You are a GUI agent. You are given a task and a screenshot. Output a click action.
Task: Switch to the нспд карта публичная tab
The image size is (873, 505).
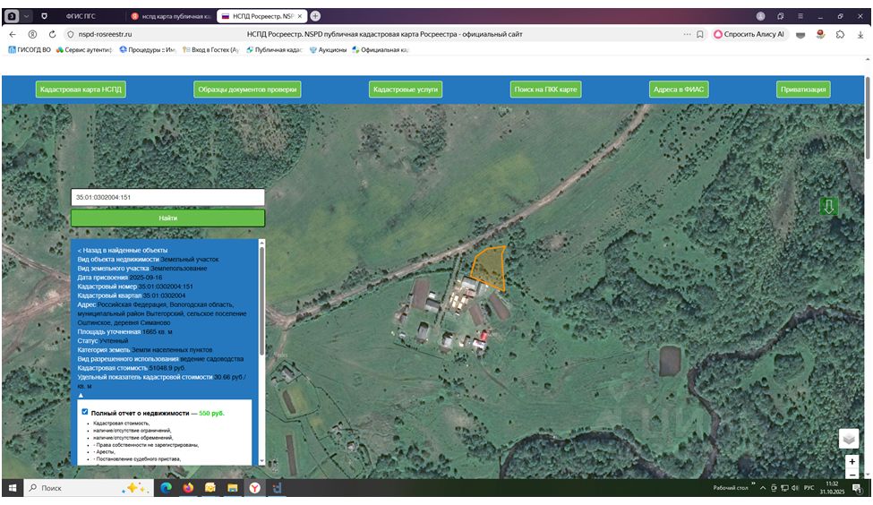[172, 16]
